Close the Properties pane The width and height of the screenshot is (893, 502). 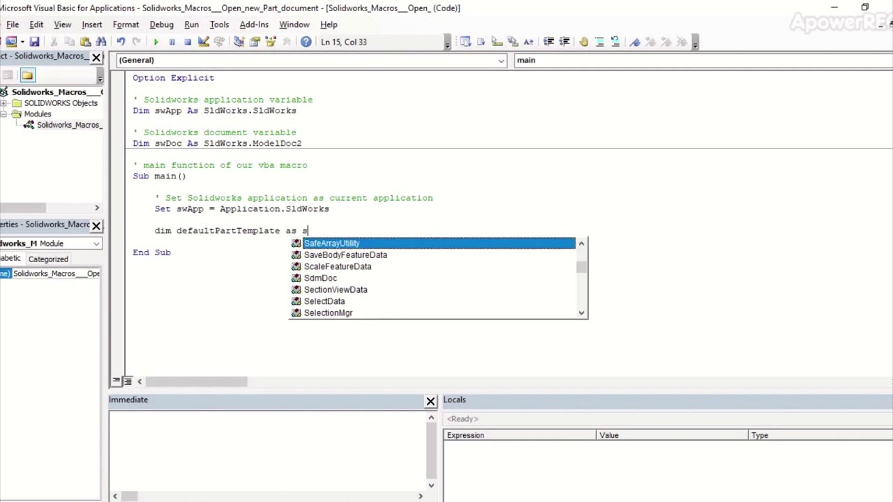[x=96, y=225]
